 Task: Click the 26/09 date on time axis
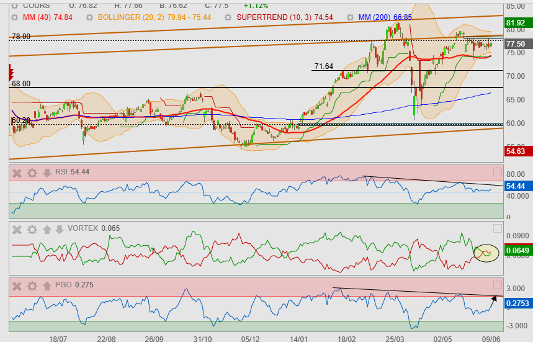tap(154, 339)
